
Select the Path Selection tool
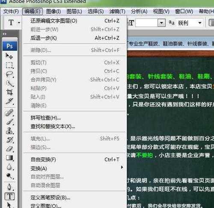pyautogui.click(x=9, y=205)
